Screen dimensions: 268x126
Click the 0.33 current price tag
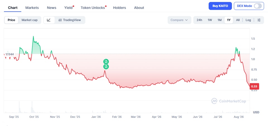point(254,87)
